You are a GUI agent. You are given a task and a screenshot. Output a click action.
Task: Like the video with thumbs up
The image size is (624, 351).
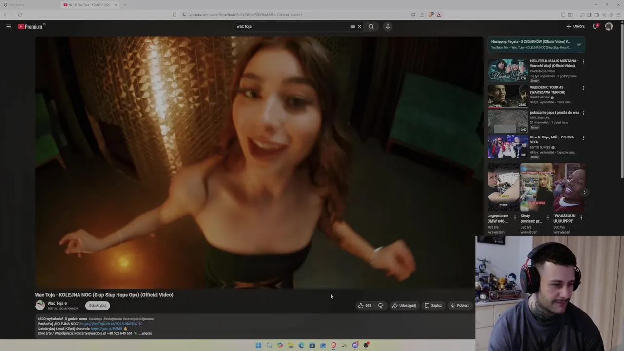365,306
